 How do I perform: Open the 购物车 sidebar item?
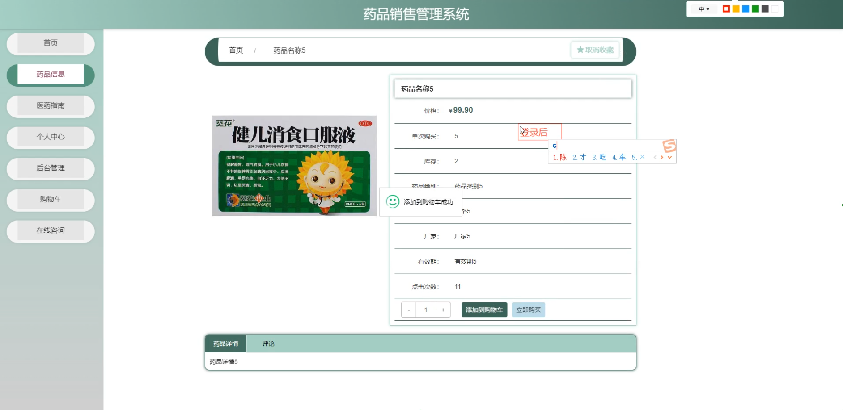[51, 200]
